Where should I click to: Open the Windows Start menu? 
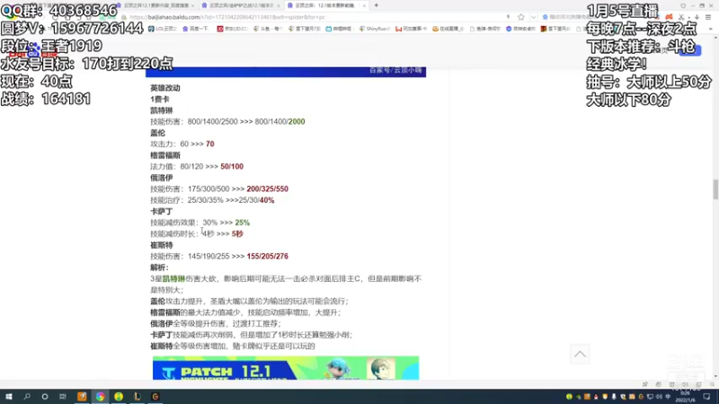(9, 397)
